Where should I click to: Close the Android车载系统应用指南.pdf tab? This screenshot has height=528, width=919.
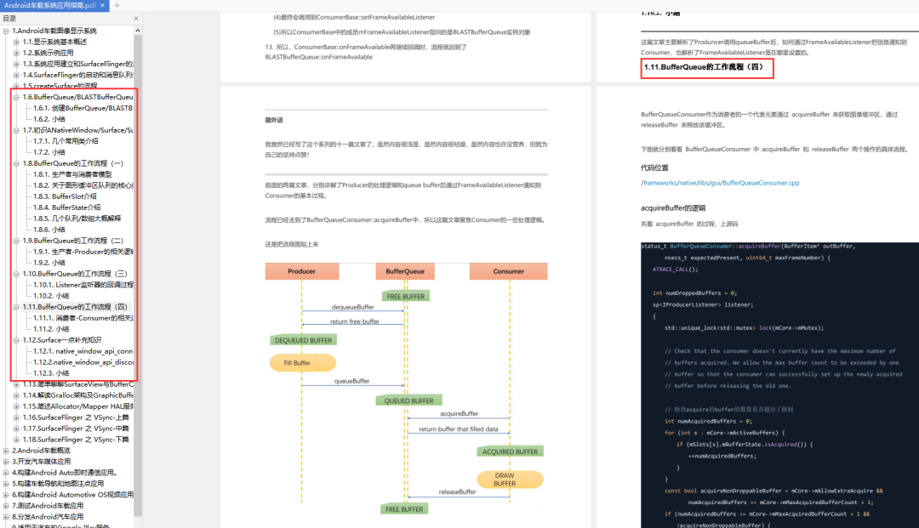[x=103, y=5]
